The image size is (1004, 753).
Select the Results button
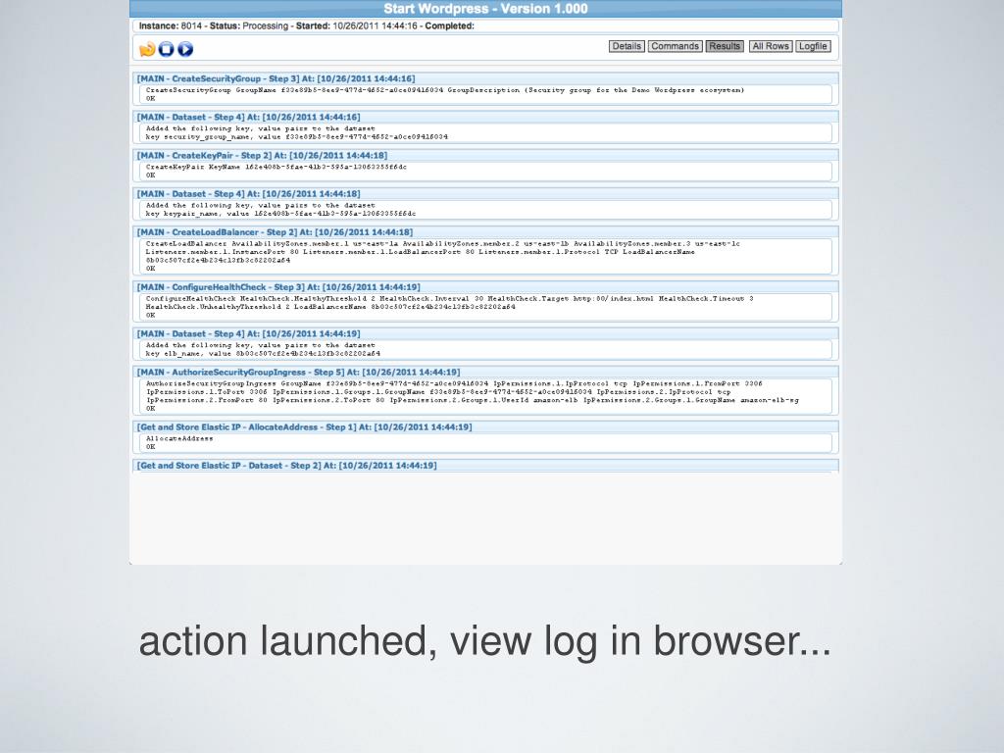click(725, 46)
